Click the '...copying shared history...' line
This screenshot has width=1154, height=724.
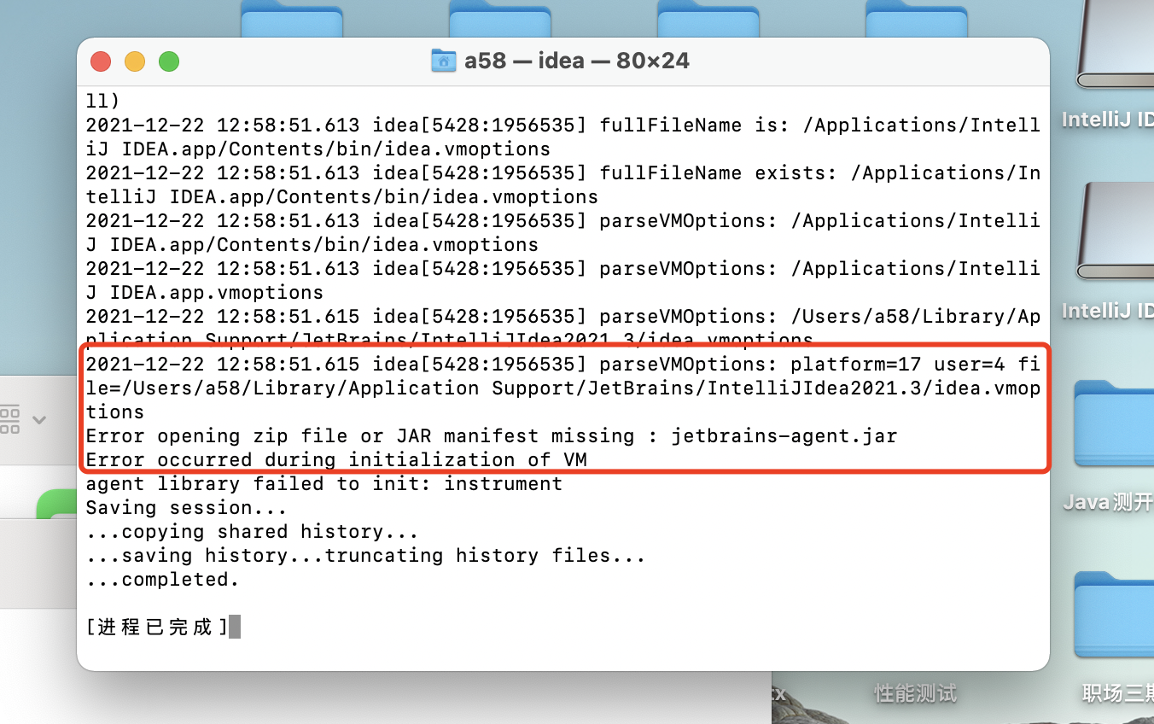(x=253, y=531)
